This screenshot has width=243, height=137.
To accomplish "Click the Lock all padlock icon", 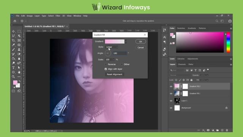I will (191, 80).
